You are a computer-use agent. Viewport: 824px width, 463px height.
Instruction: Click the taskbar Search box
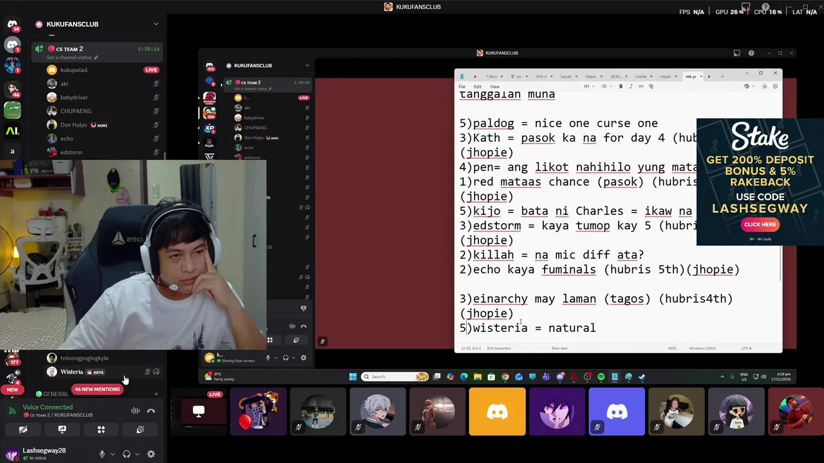pos(394,377)
